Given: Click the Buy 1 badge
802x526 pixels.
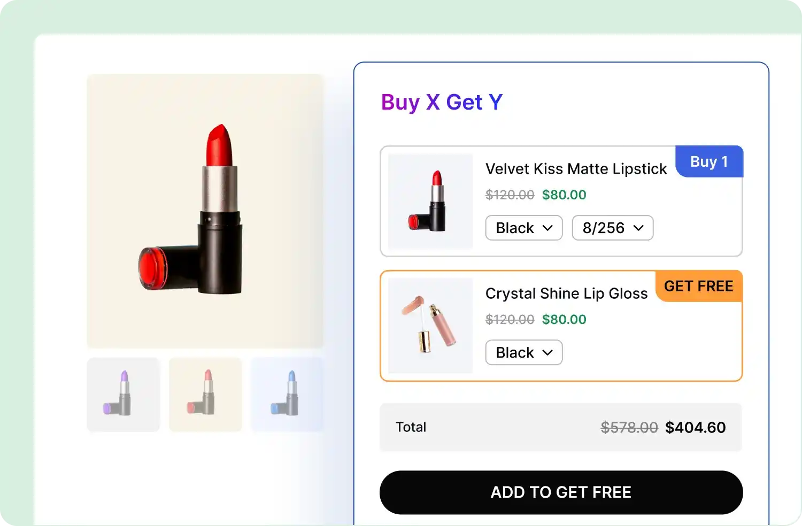Looking at the screenshot, I should pos(709,161).
